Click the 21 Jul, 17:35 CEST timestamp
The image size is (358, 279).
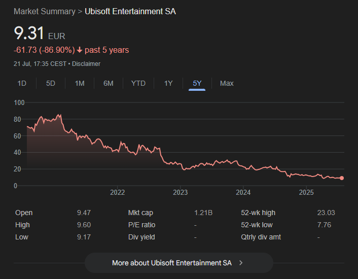(x=40, y=64)
